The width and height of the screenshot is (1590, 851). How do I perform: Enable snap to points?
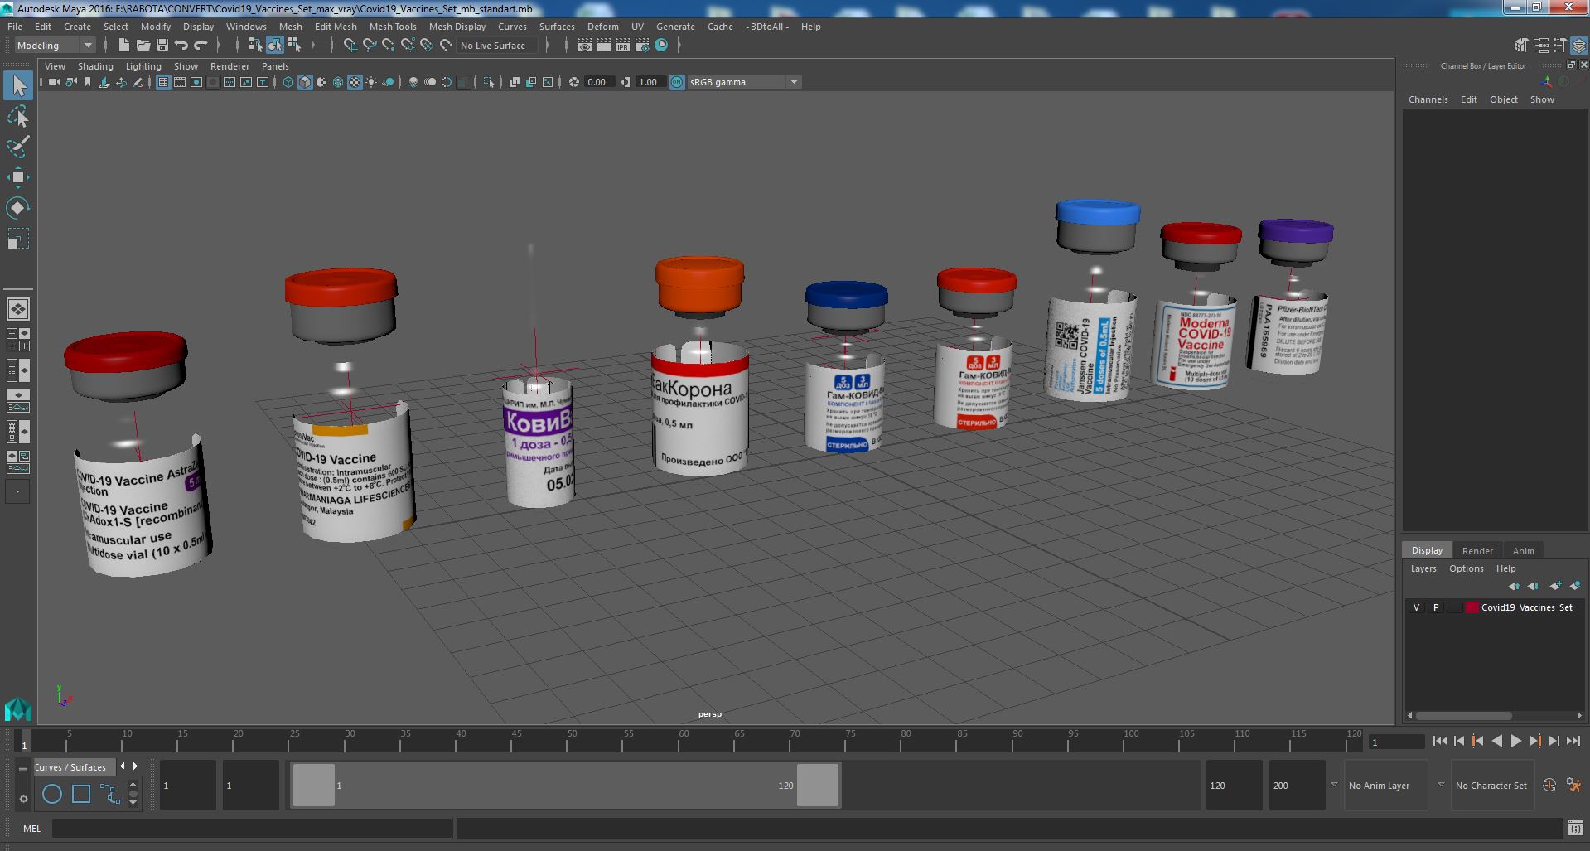[388, 46]
